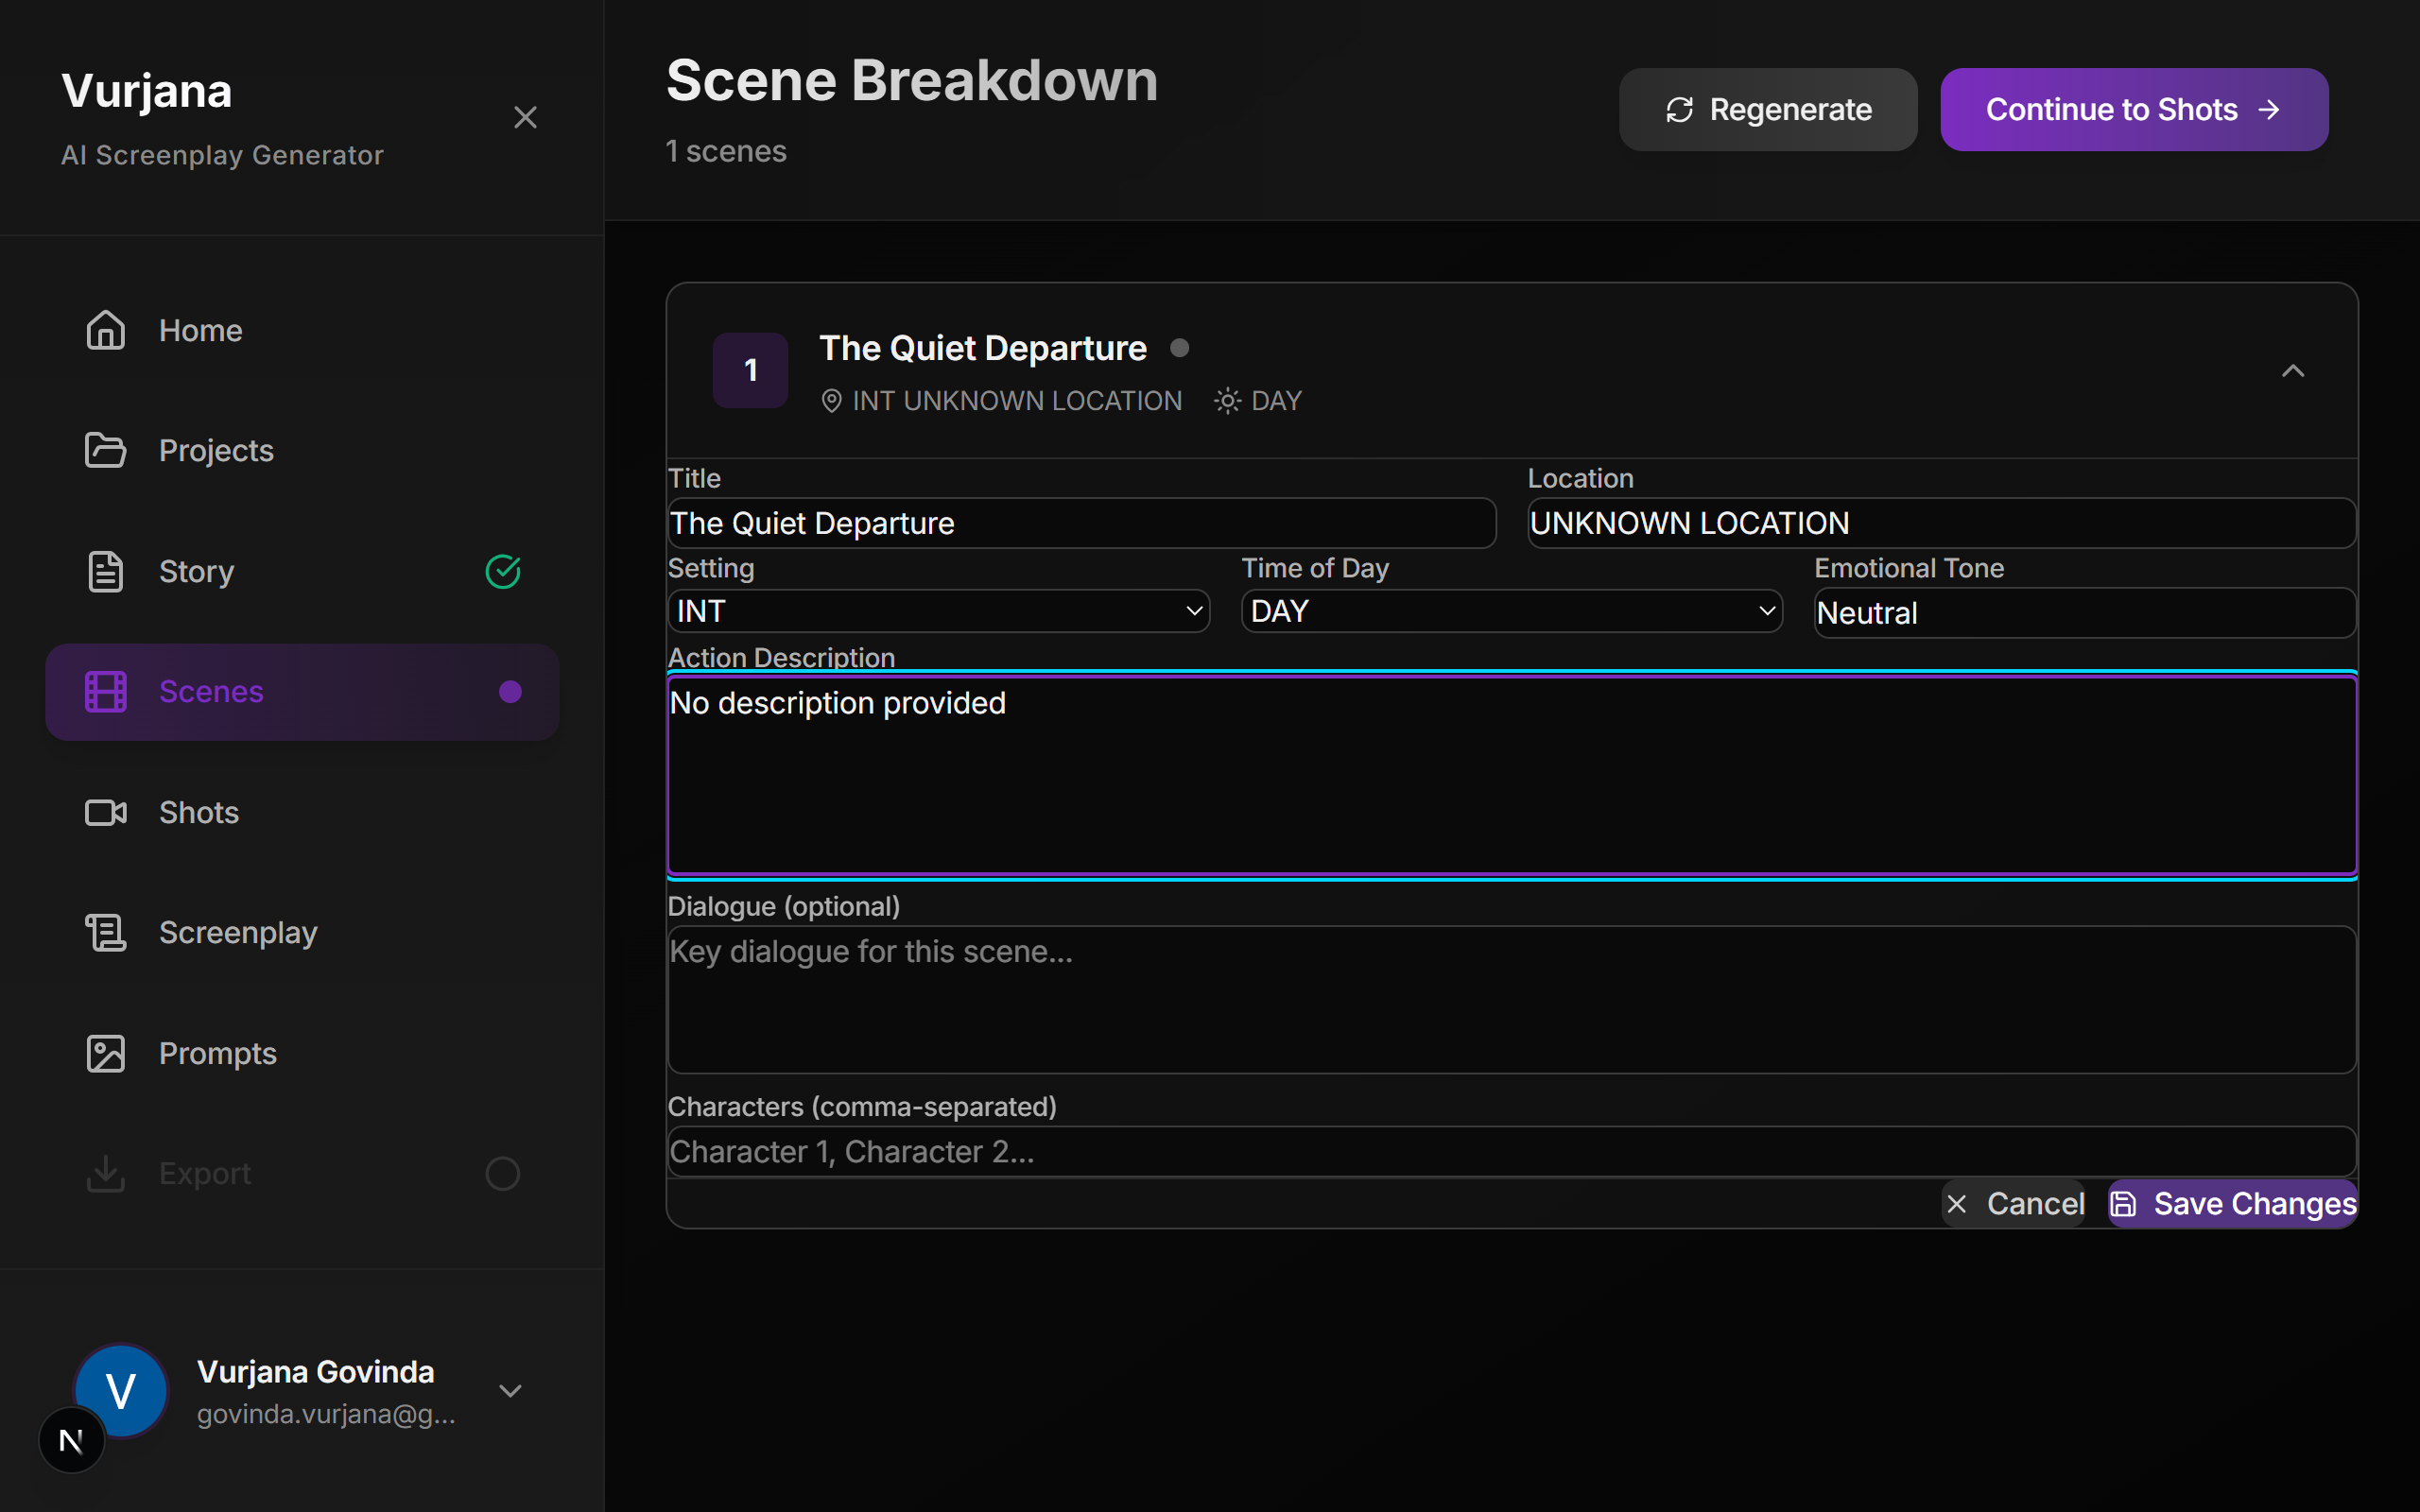The height and width of the screenshot is (1512, 2420).
Task: Cancel the scene edits
Action: point(2015,1204)
